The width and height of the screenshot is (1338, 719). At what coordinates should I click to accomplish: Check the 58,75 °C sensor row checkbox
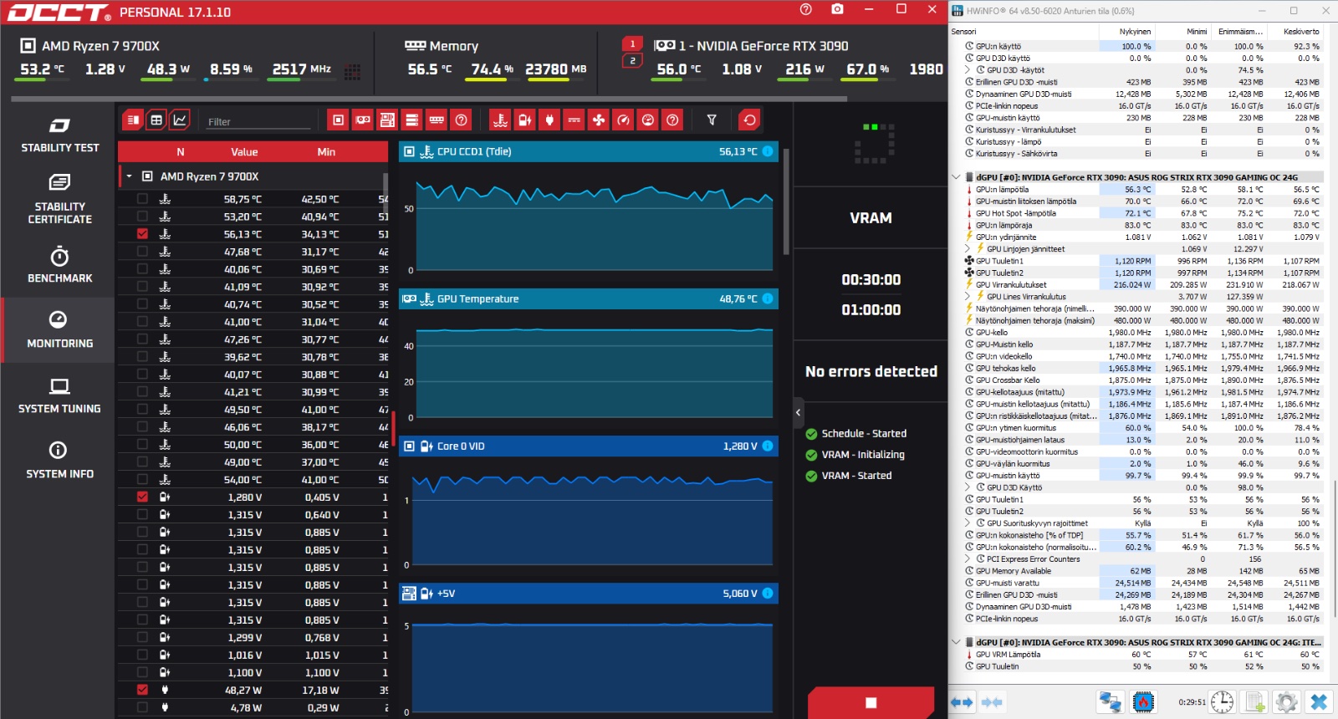pyautogui.click(x=142, y=199)
